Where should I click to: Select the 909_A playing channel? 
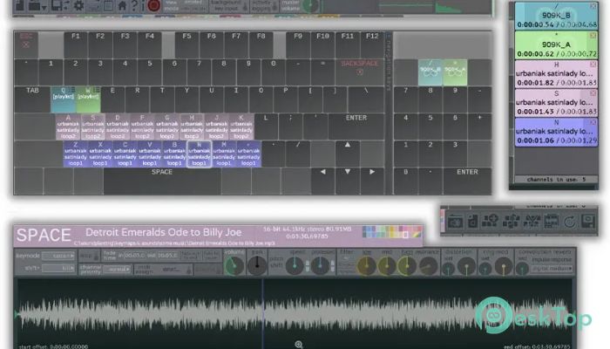click(x=556, y=44)
